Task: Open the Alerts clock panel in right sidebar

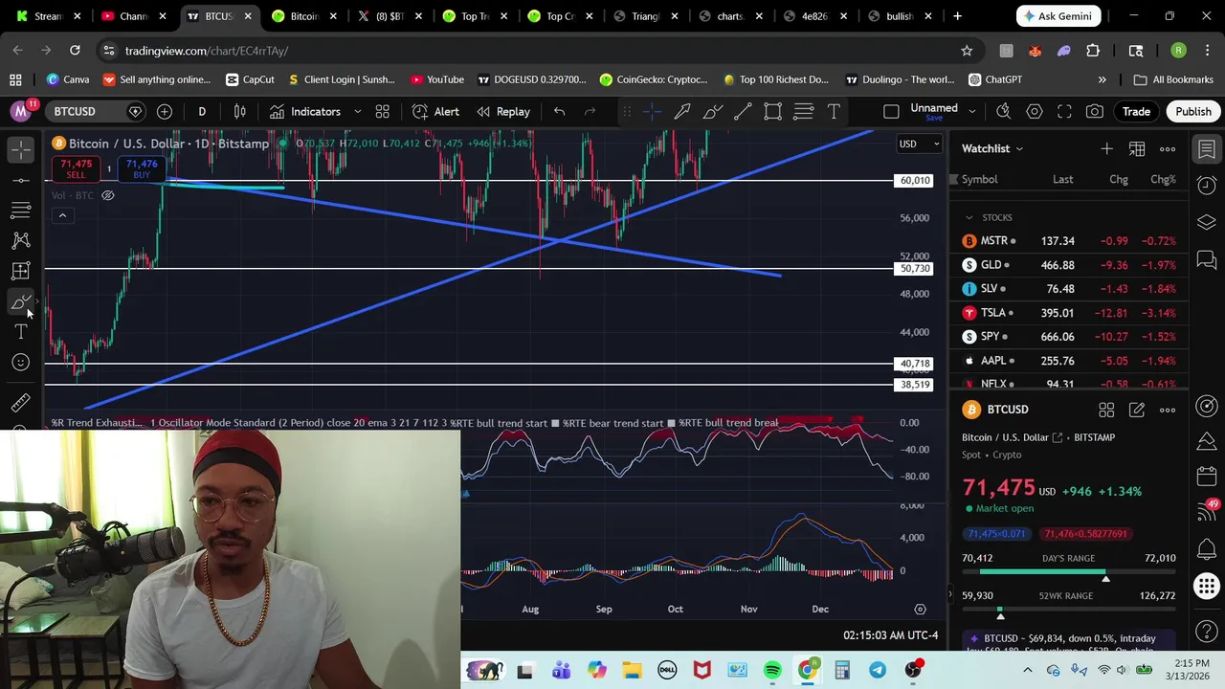Action: coord(1207,185)
